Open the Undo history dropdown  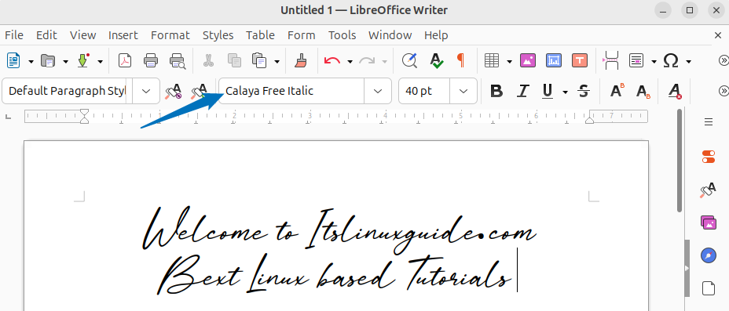click(x=350, y=61)
